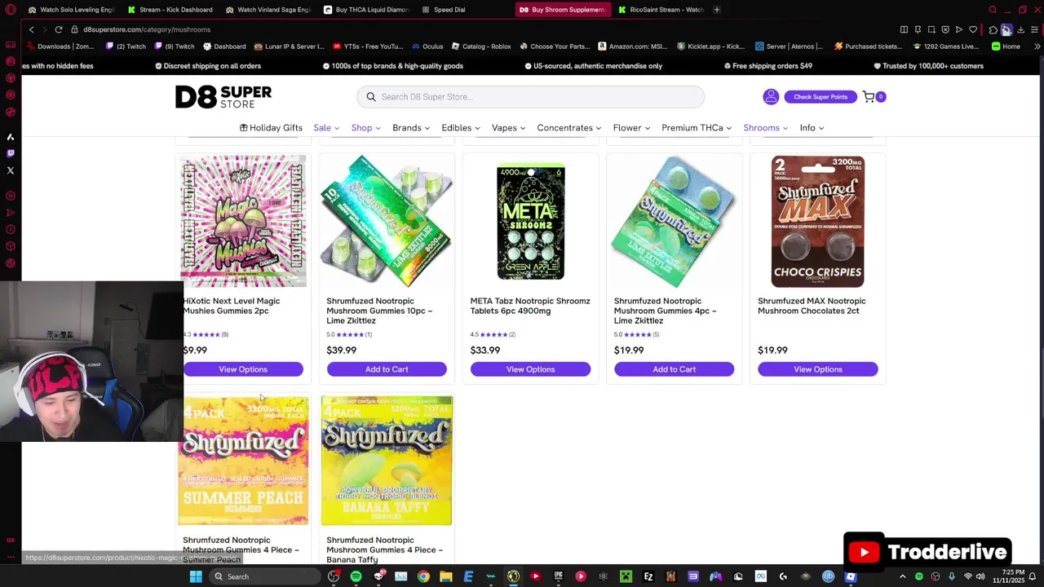
Task: Open the Catalog - Roblox bookmark
Action: [480, 46]
